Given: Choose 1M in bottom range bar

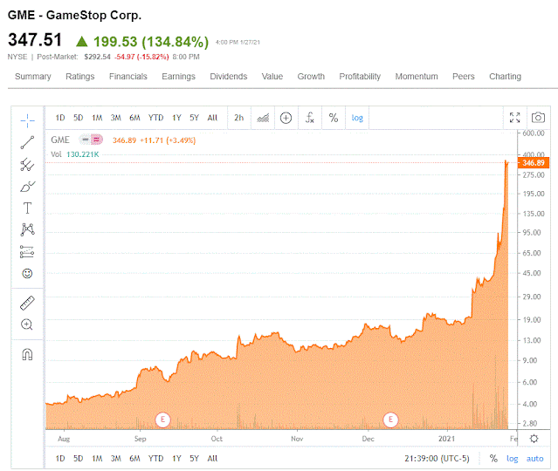Looking at the screenshot, I should click(97, 459).
